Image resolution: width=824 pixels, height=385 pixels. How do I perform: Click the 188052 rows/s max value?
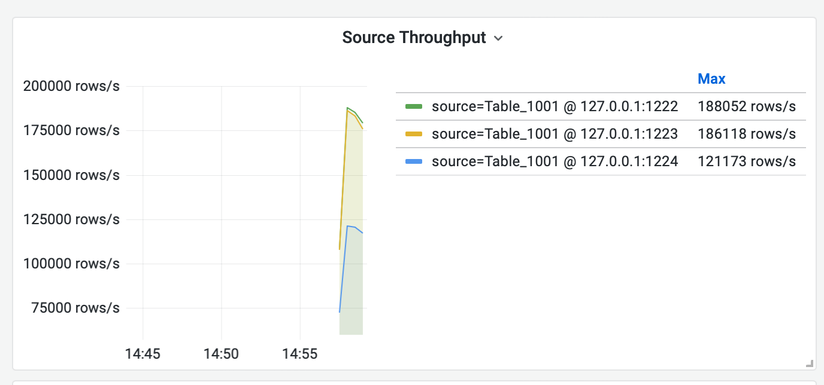pos(747,106)
